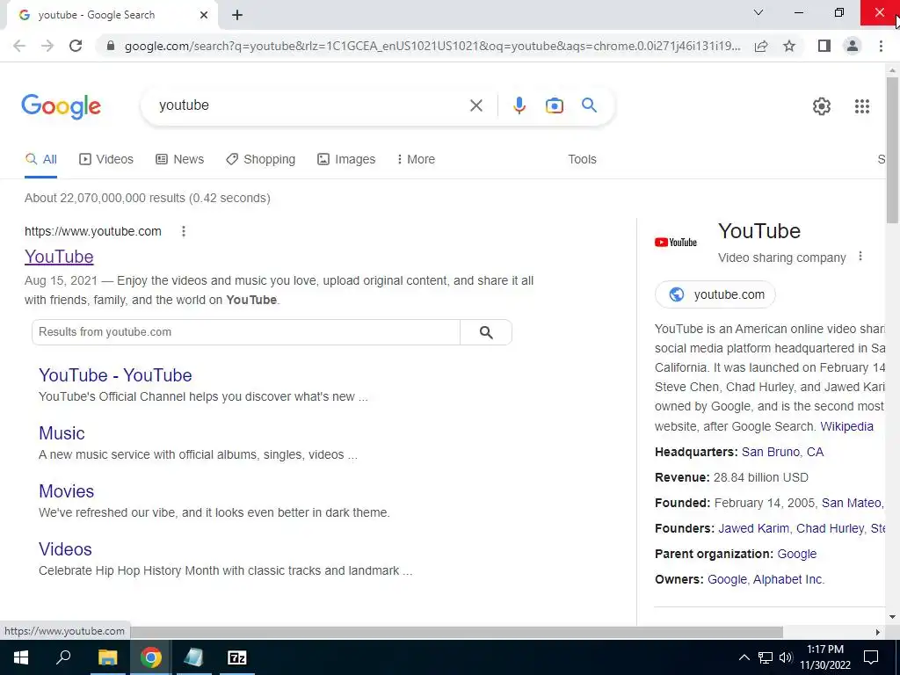The width and height of the screenshot is (900, 675).
Task: Open the San Bruno, CA link
Action: pyautogui.click(x=782, y=453)
